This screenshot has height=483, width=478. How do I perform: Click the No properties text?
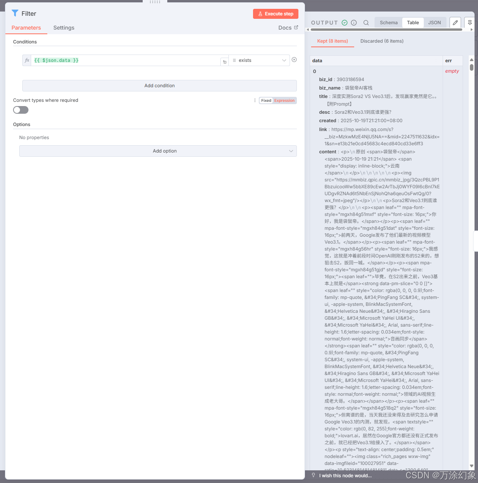coord(34,138)
